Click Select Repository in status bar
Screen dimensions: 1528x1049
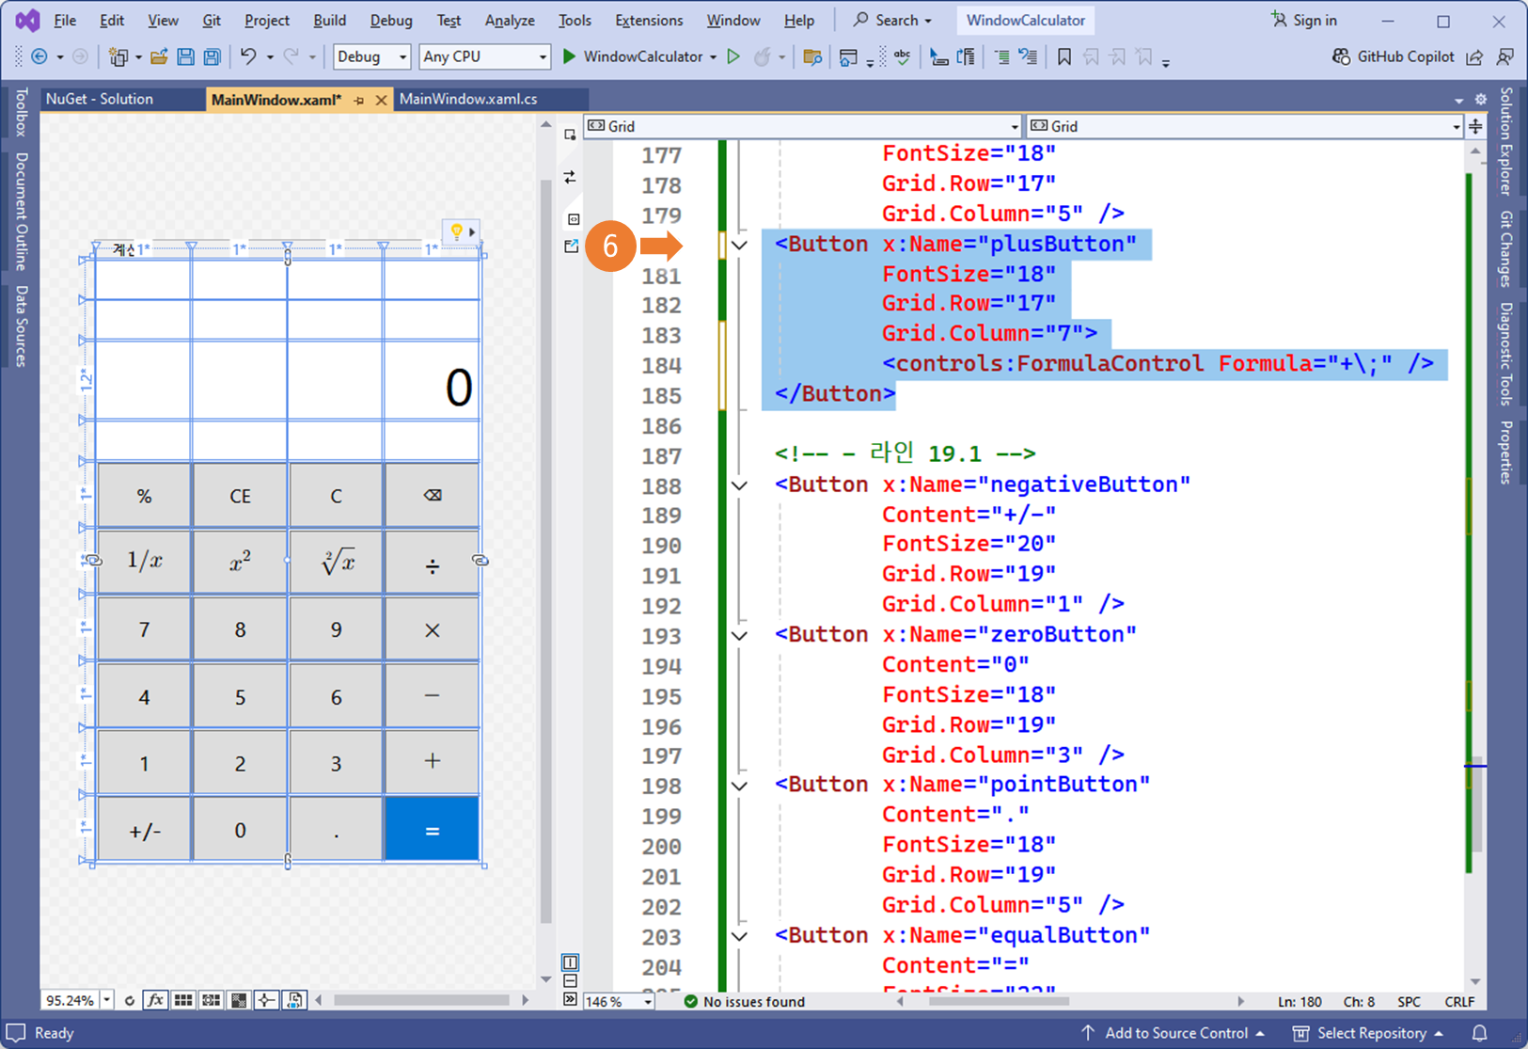tap(1368, 1033)
